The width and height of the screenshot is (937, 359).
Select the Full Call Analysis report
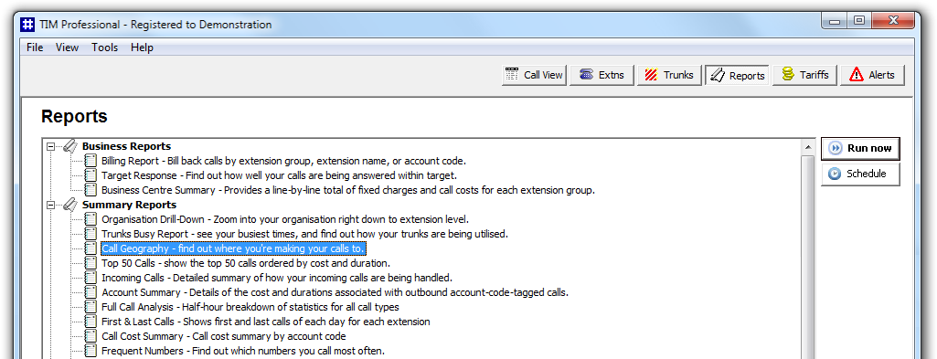[250, 307]
